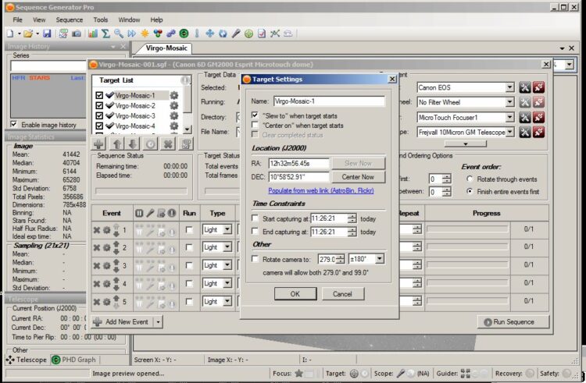Image resolution: width=586 pixels, height=383 pixels.
Task: Open the No Filter Wheel dropdown
Action: (509, 102)
